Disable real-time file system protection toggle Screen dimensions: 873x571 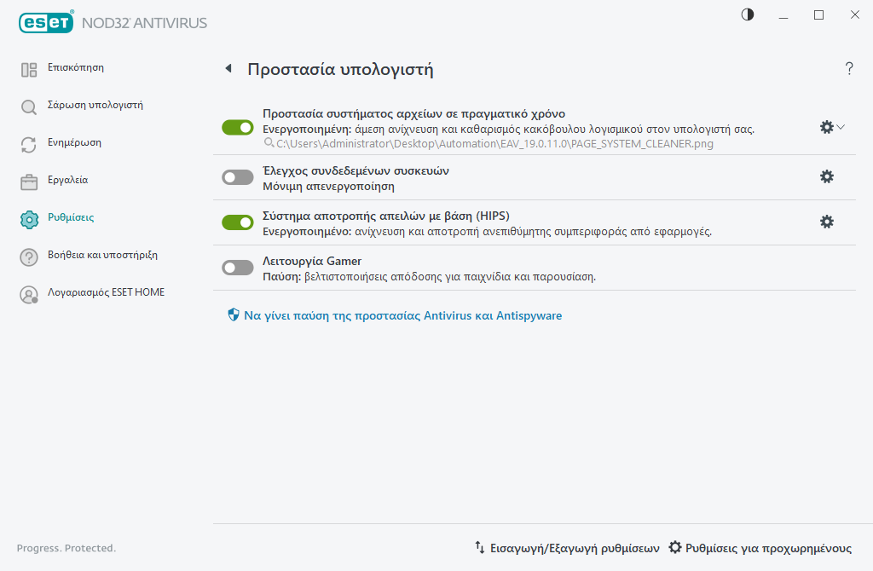(238, 127)
